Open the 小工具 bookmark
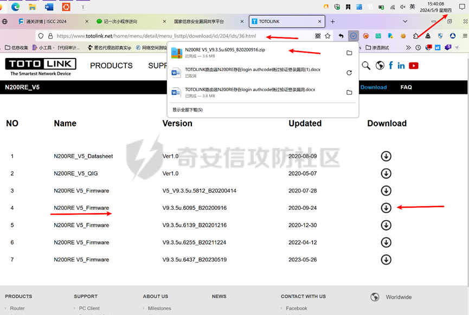Screen dimensions: 469x315 coord(56,48)
